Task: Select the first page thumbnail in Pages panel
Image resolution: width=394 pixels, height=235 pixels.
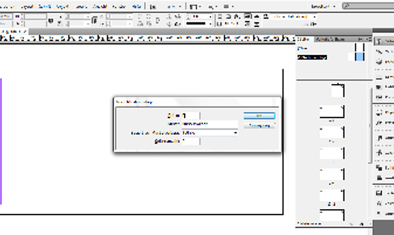Action: click(337, 91)
